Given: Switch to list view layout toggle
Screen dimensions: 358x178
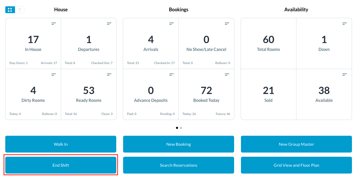Looking at the screenshot, I should 20,10.
